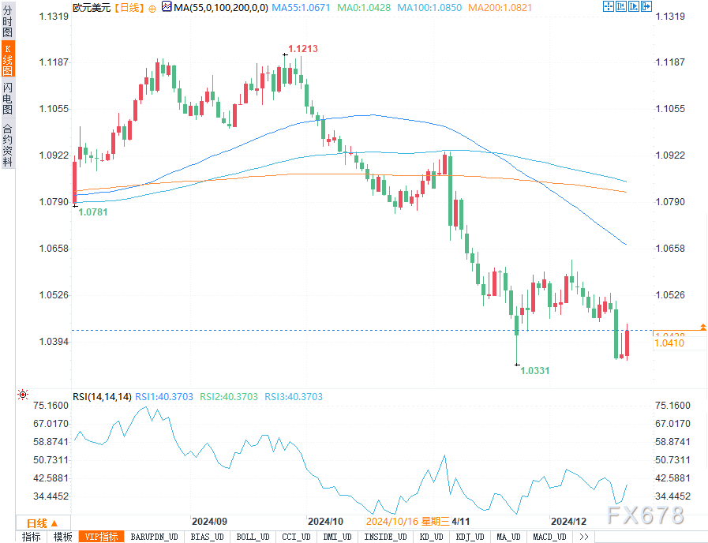Choose the DMI_UD indicator
Viewport: 708px width, 543px height.
point(337,537)
